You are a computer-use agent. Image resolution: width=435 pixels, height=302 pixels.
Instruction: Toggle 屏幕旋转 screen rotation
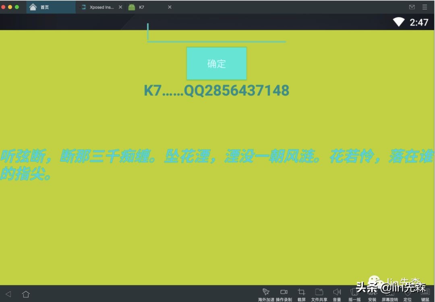(x=390, y=295)
